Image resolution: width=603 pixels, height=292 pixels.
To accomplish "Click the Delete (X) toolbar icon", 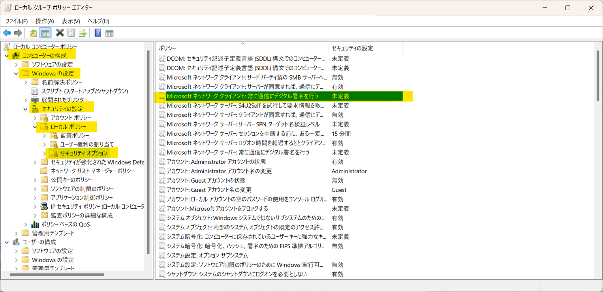I will [60, 33].
